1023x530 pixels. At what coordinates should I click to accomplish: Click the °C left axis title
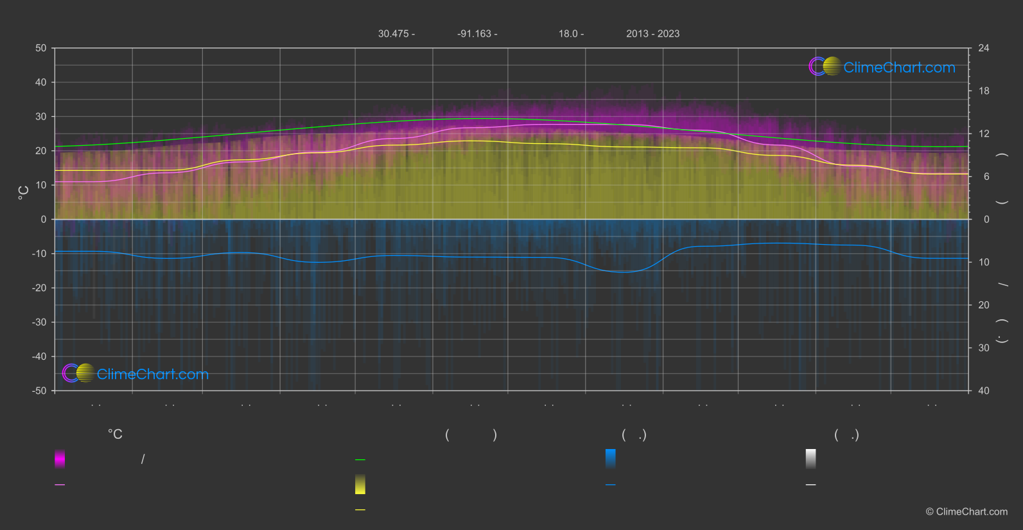(x=23, y=193)
